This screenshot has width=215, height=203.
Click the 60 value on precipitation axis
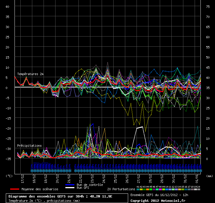208,37
